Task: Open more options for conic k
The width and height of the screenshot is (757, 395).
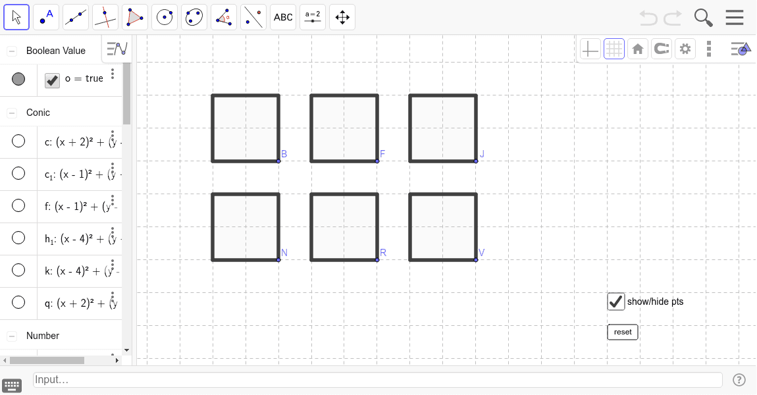Action: (x=113, y=265)
